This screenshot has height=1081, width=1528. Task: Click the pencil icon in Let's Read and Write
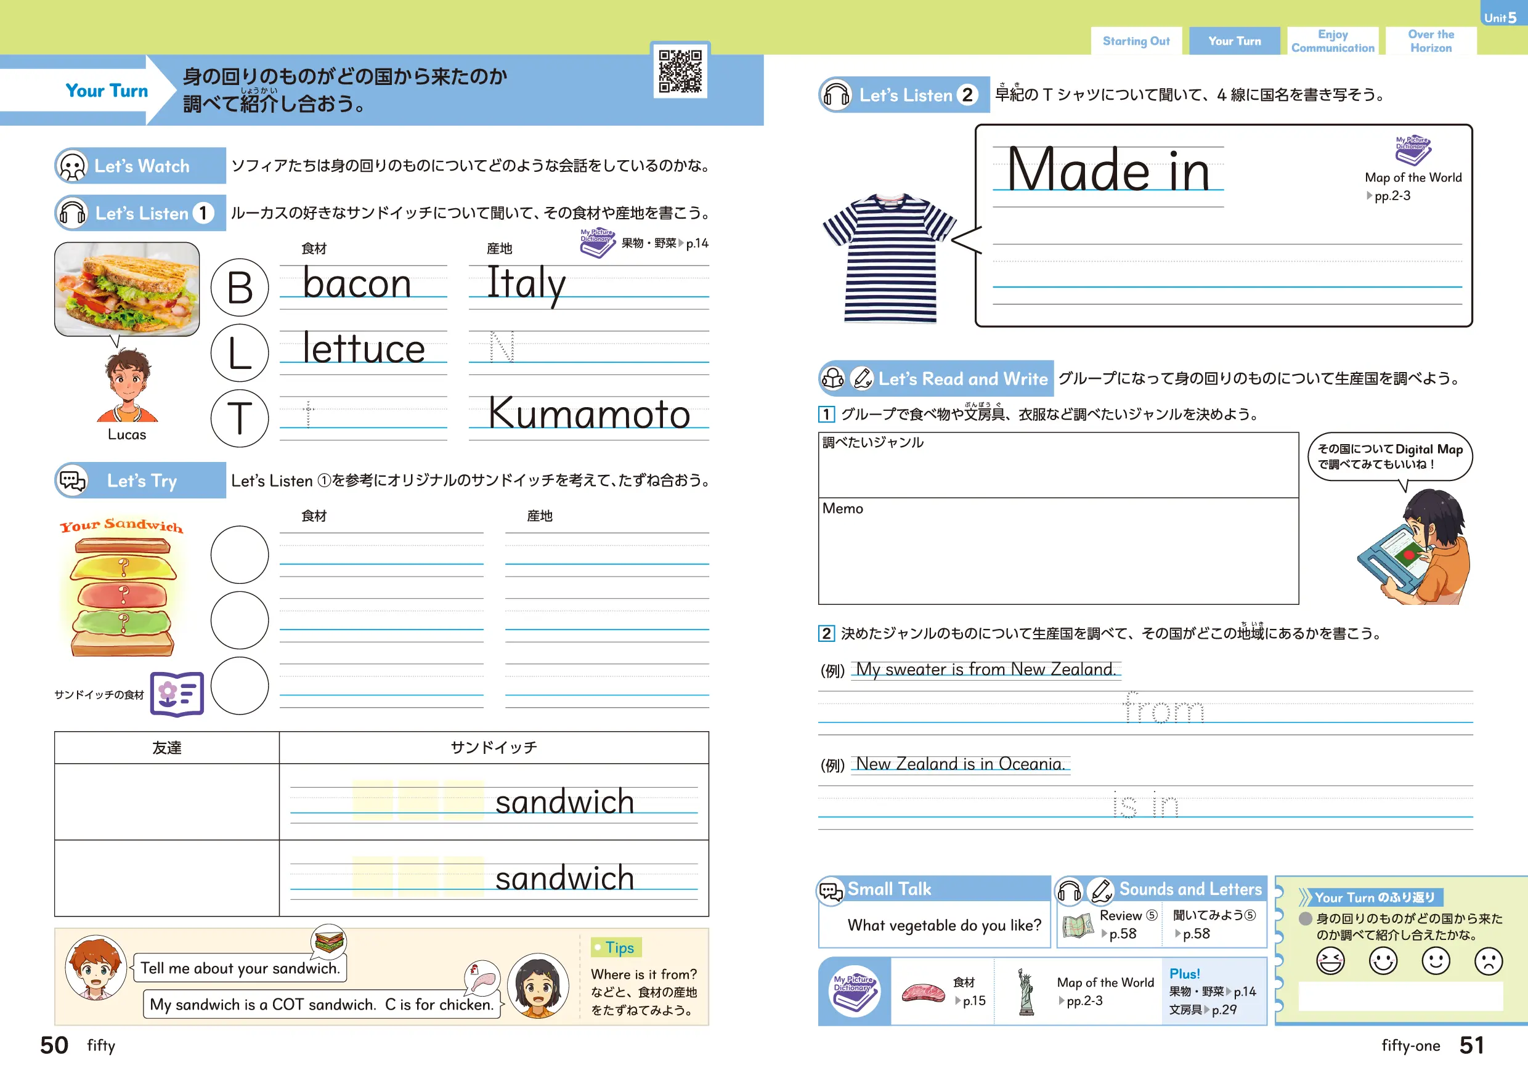(862, 378)
